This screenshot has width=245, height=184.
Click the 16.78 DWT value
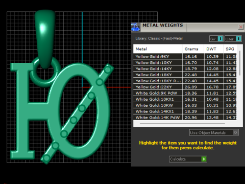(x=212, y=87)
